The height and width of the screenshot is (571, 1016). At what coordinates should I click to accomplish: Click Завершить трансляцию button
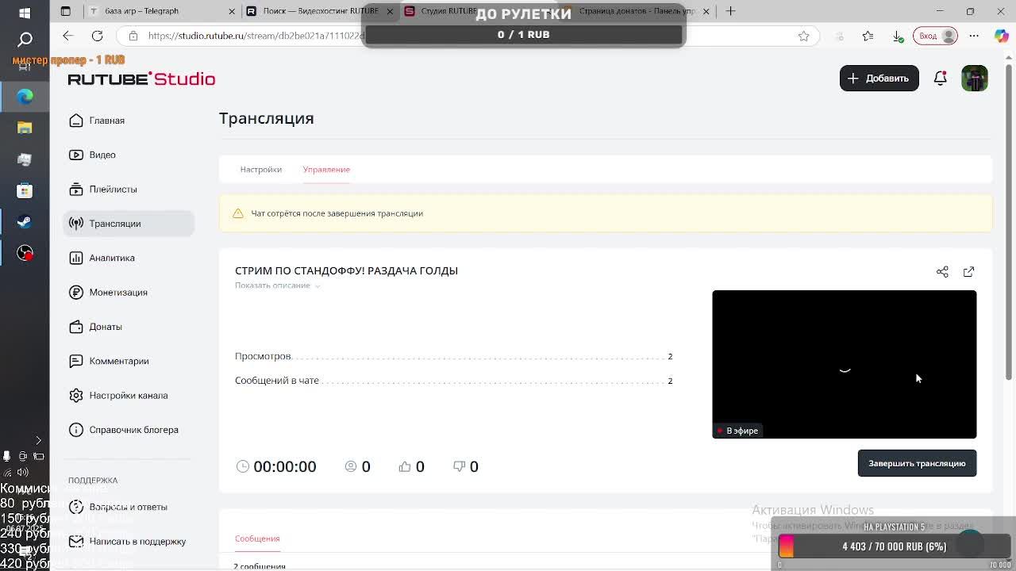(x=917, y=463)
